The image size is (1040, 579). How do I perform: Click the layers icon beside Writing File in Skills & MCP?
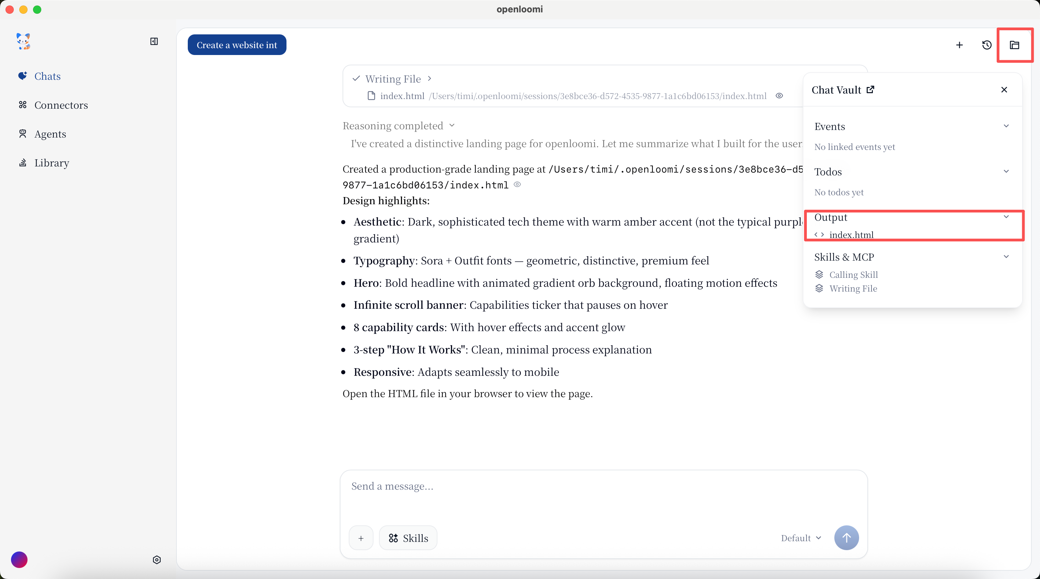click(819, 288)
